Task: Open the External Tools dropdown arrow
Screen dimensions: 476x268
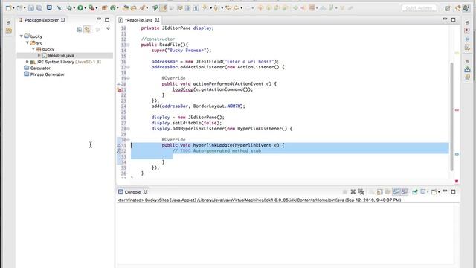Action: [96, 8]
